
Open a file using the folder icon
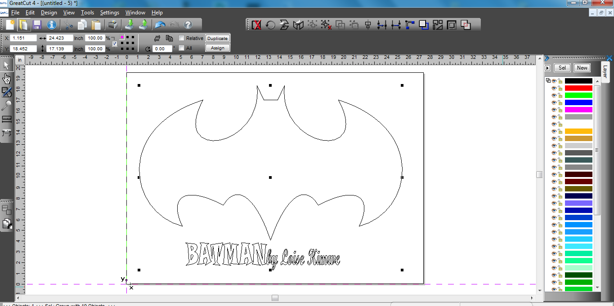[23, 25]
